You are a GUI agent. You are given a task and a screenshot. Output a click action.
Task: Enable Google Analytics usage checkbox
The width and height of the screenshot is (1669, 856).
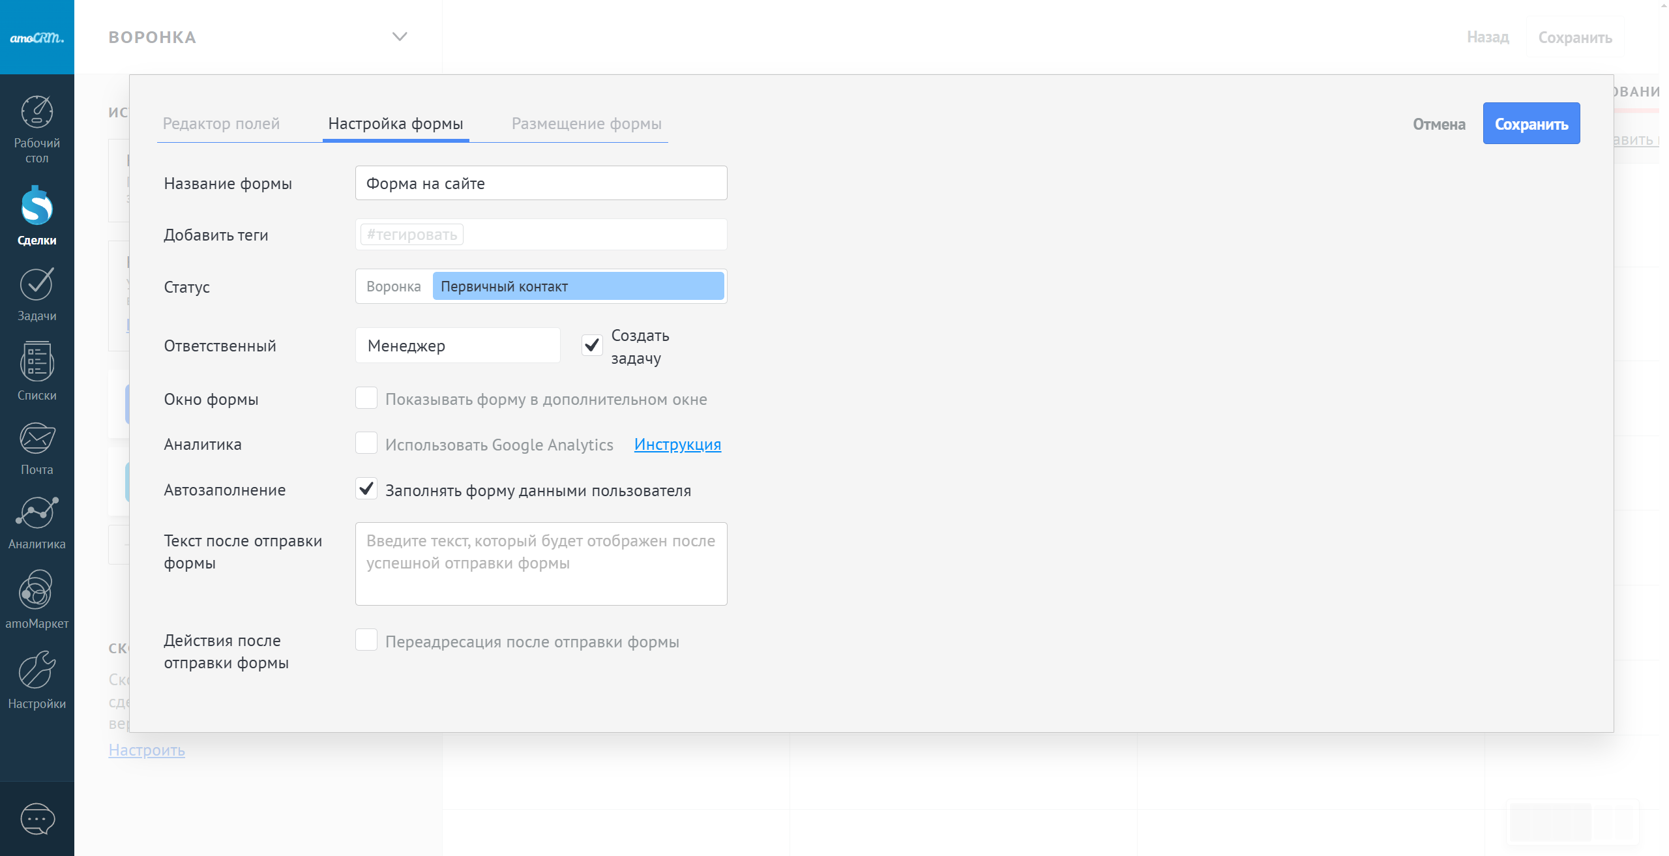pos(366,443)
